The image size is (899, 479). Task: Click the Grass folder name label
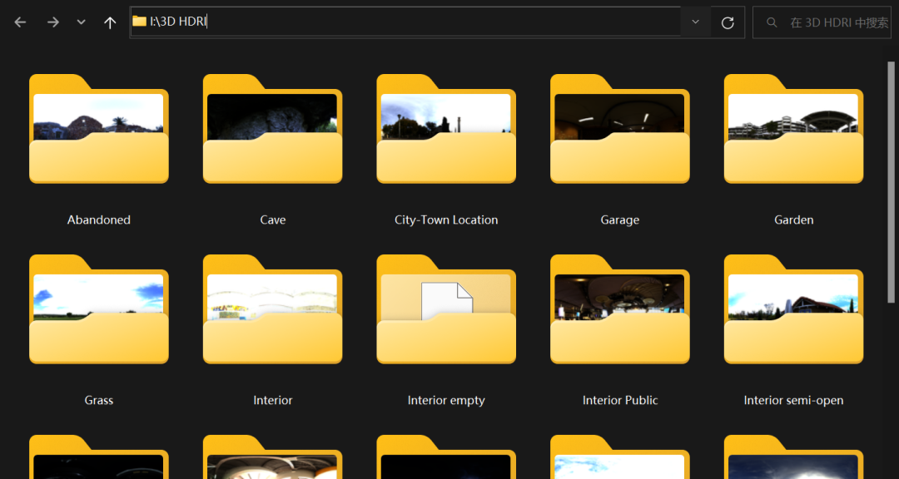click(98, 401)
